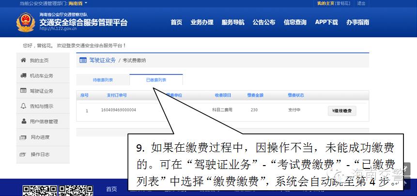
Task: Click the bell icon beside 告知与提示
Action: pos(23,106)
